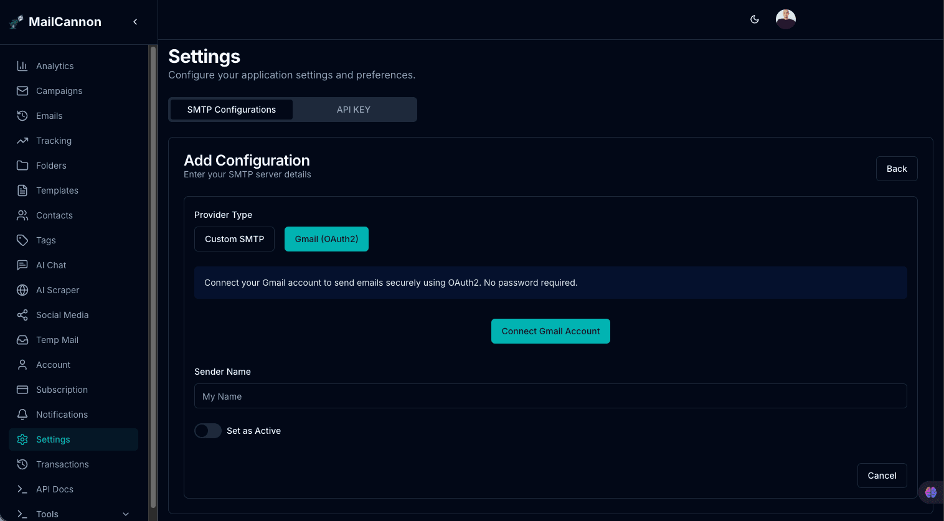Open the Templates document icon
Image resolution: width=944 pixels, height=521 pixels.
[22, 190]
